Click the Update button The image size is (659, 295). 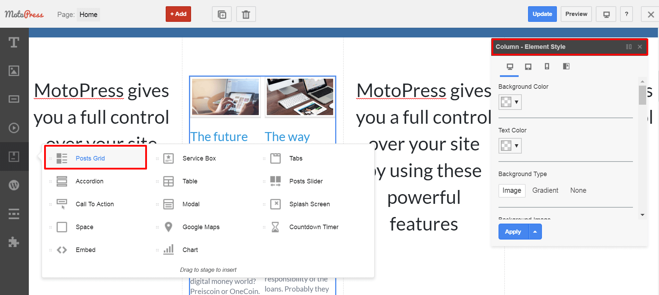(x=542, y=14)
